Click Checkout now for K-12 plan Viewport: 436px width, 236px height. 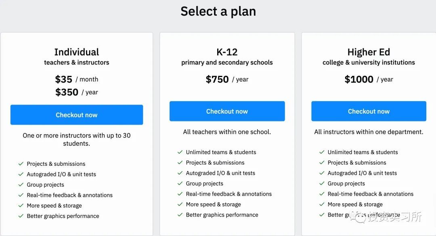coord(227,111)
